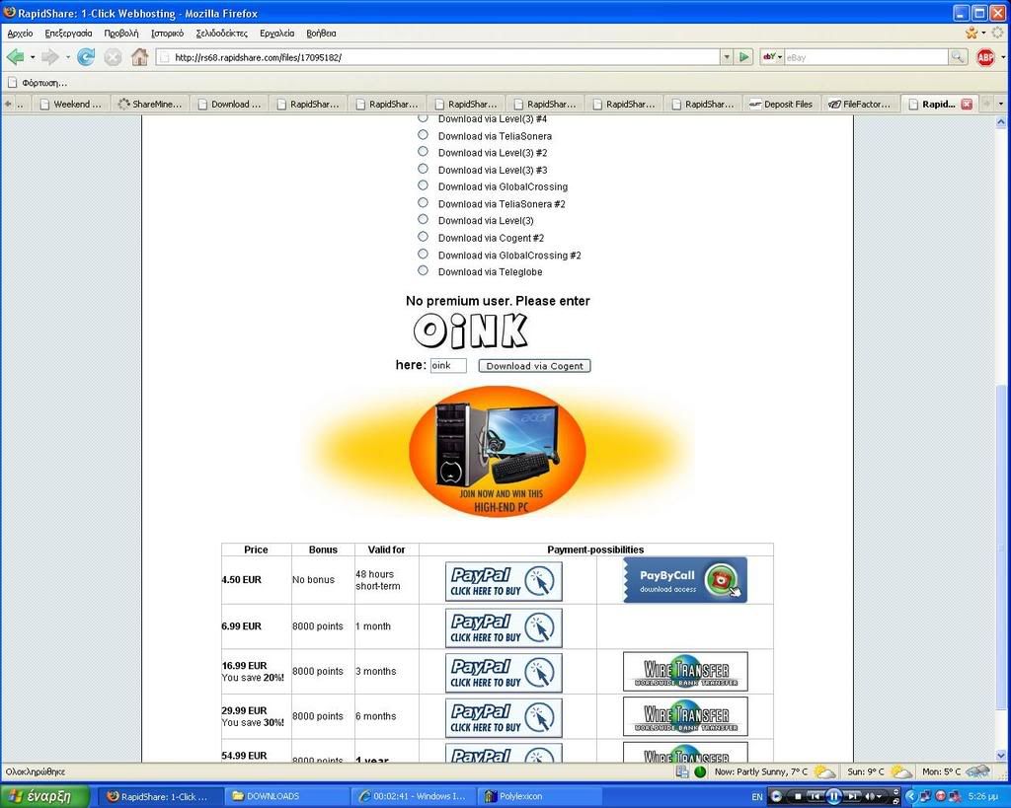Select Download via TeliaSonera #2 radio button
This screenshot has height=808, width=1011.
[x=423, y=202]
